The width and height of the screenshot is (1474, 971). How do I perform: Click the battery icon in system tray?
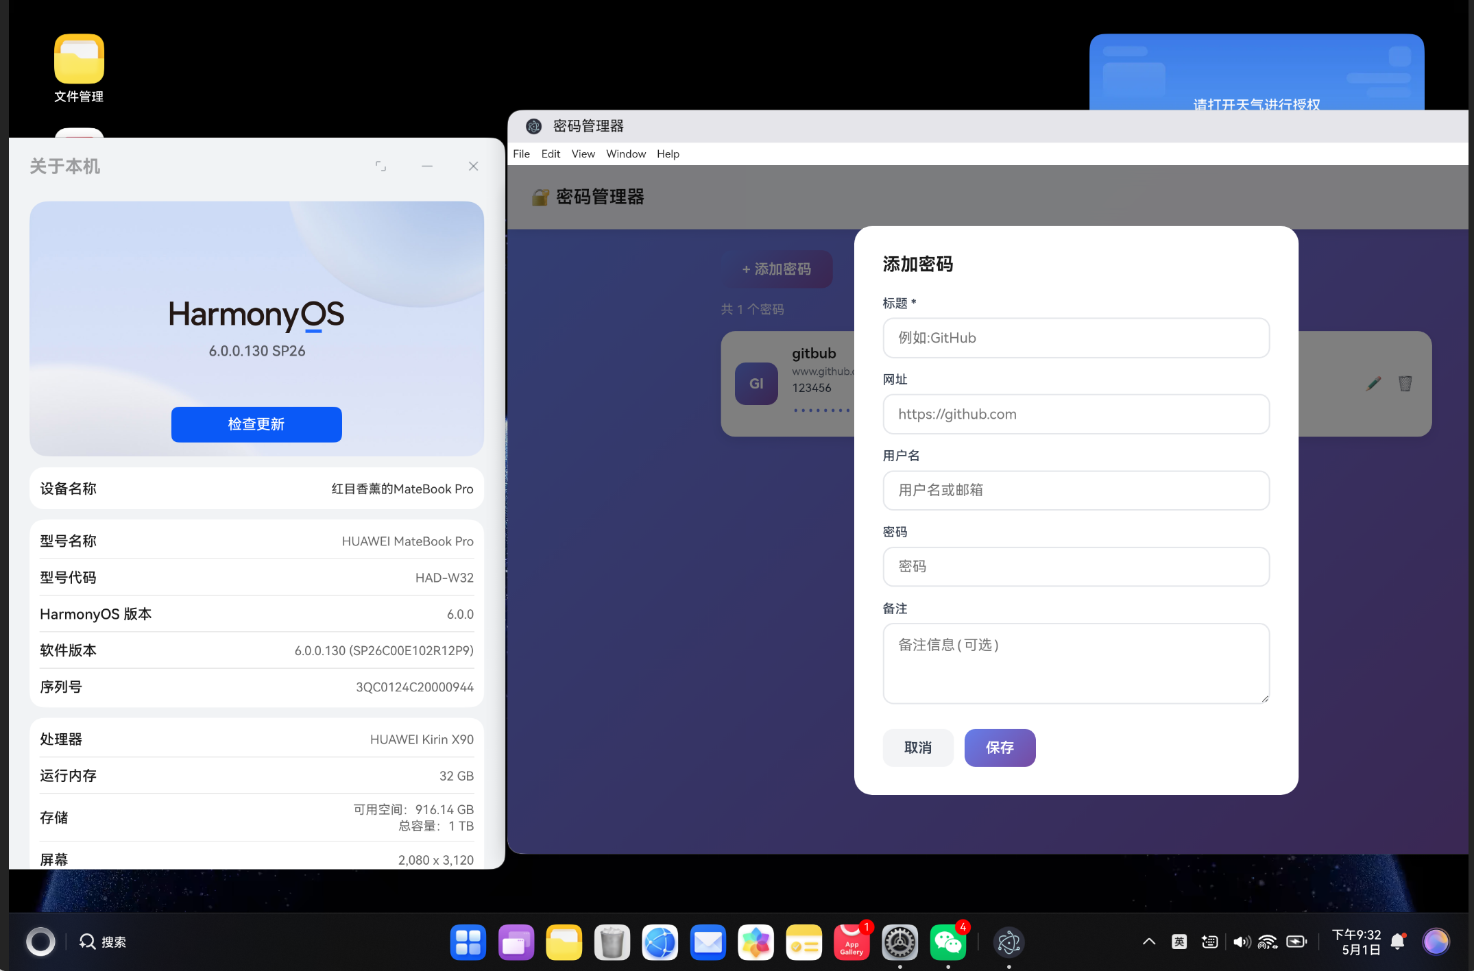point(1296,942)
